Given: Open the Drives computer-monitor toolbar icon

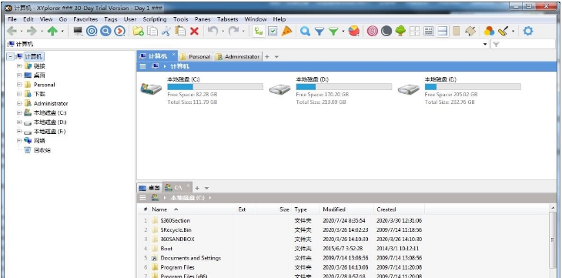Looking at the screenshot, I should [78, 32].
